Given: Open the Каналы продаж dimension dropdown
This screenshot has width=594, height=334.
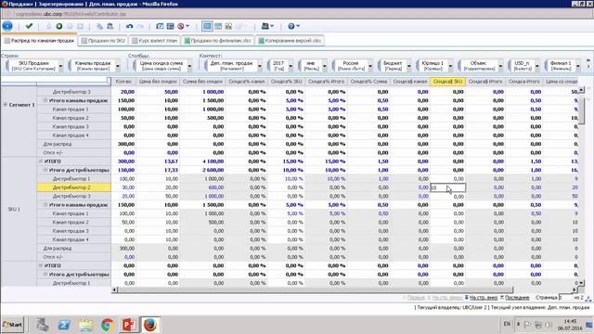Looking at the screenshot, I should [118, 66].
